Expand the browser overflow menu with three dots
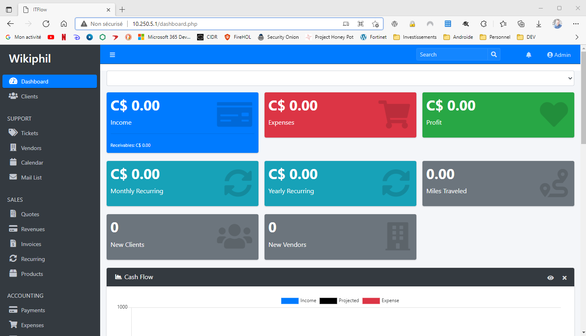 576,24
